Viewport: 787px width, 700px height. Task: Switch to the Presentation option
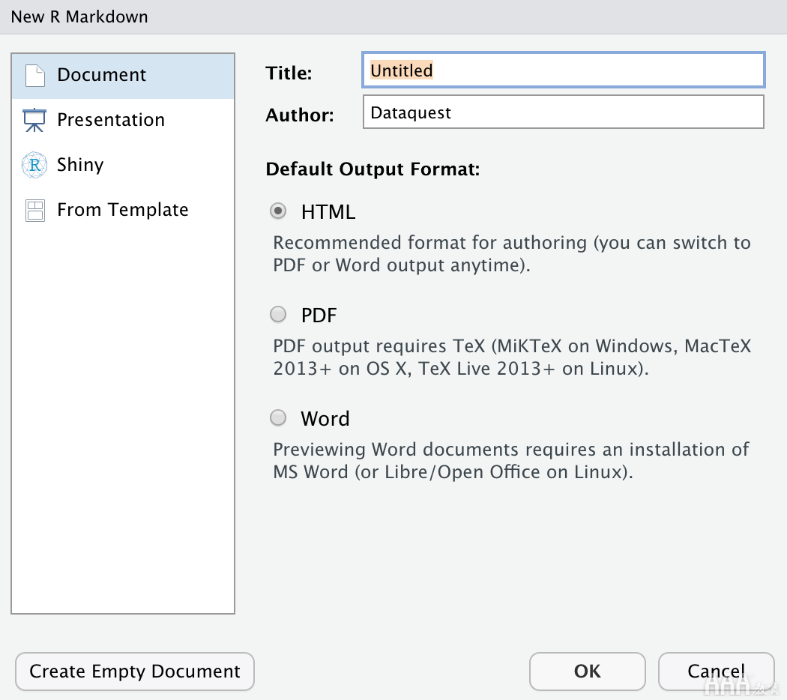[123, 120]
